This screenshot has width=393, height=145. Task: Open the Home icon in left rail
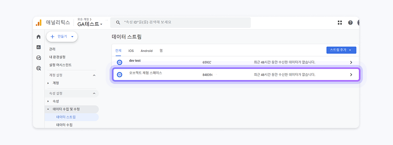[39, 37]
